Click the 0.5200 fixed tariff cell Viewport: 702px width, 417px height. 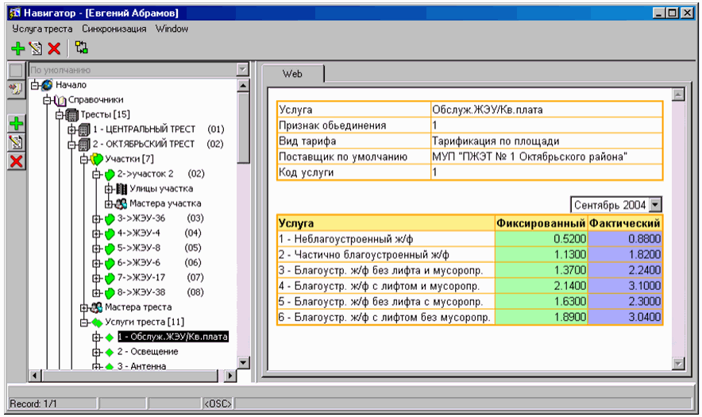(541, 239)
